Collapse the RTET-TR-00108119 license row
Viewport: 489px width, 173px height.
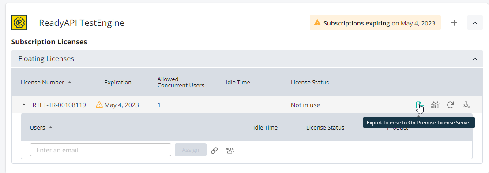[x=24, y=105]
